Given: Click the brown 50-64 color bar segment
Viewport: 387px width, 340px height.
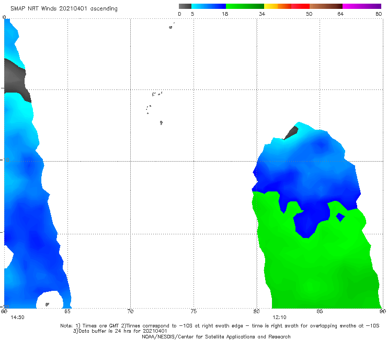Looking at the screenshot, I should (x=326, y=6).
